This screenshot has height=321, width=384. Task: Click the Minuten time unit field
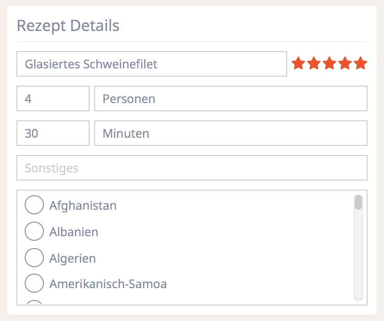point(230,133)
